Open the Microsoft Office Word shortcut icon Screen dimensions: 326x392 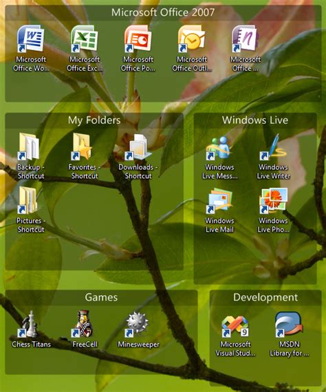tap(30, 39)
